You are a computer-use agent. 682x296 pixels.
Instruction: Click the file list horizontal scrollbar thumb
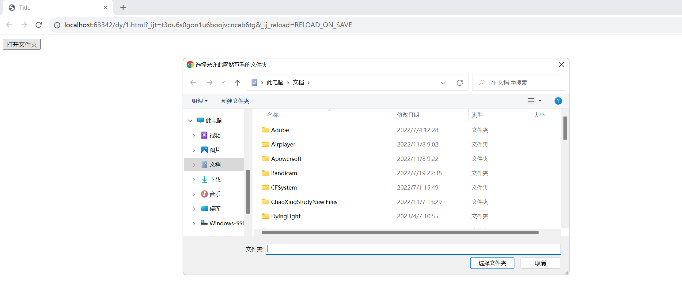point(400,232)
